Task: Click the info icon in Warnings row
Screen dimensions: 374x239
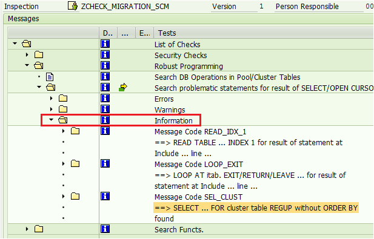Action: pos(105,109)
